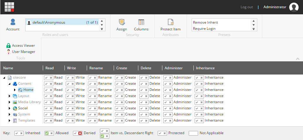Log out of Sitecore
Viewport: 303px width, 140px height.
[x=246, y=7]
